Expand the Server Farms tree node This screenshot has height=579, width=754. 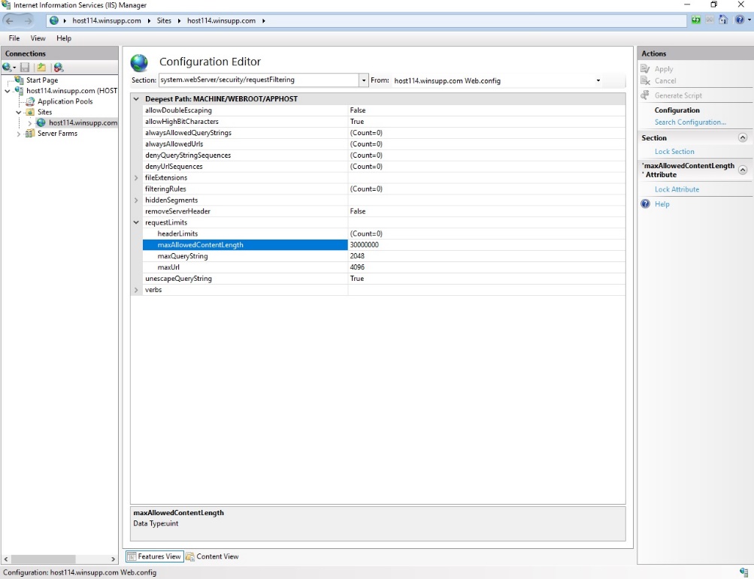pyautogui.click(x=19, y=134)
